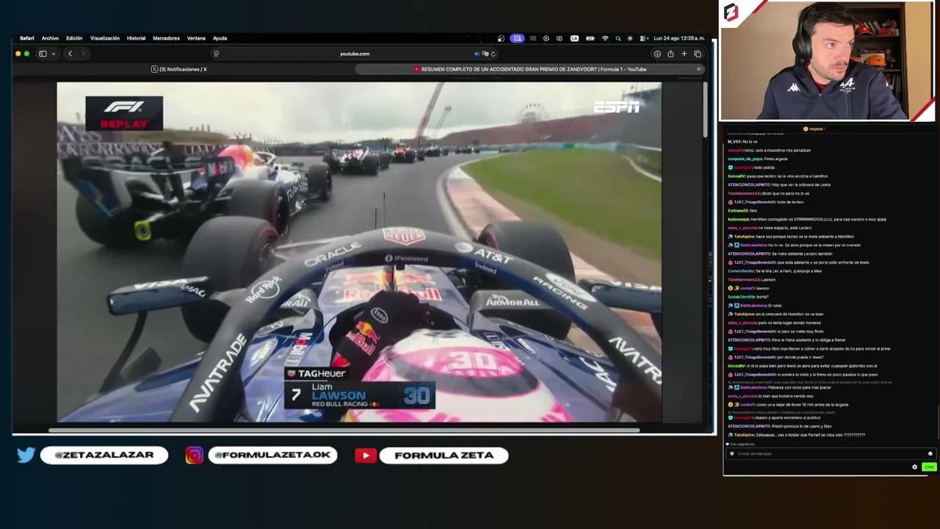Viewport: 940px width, 529px height.
Task: Click the TatoAlpine username in last chat message
Action: [744, 435]
